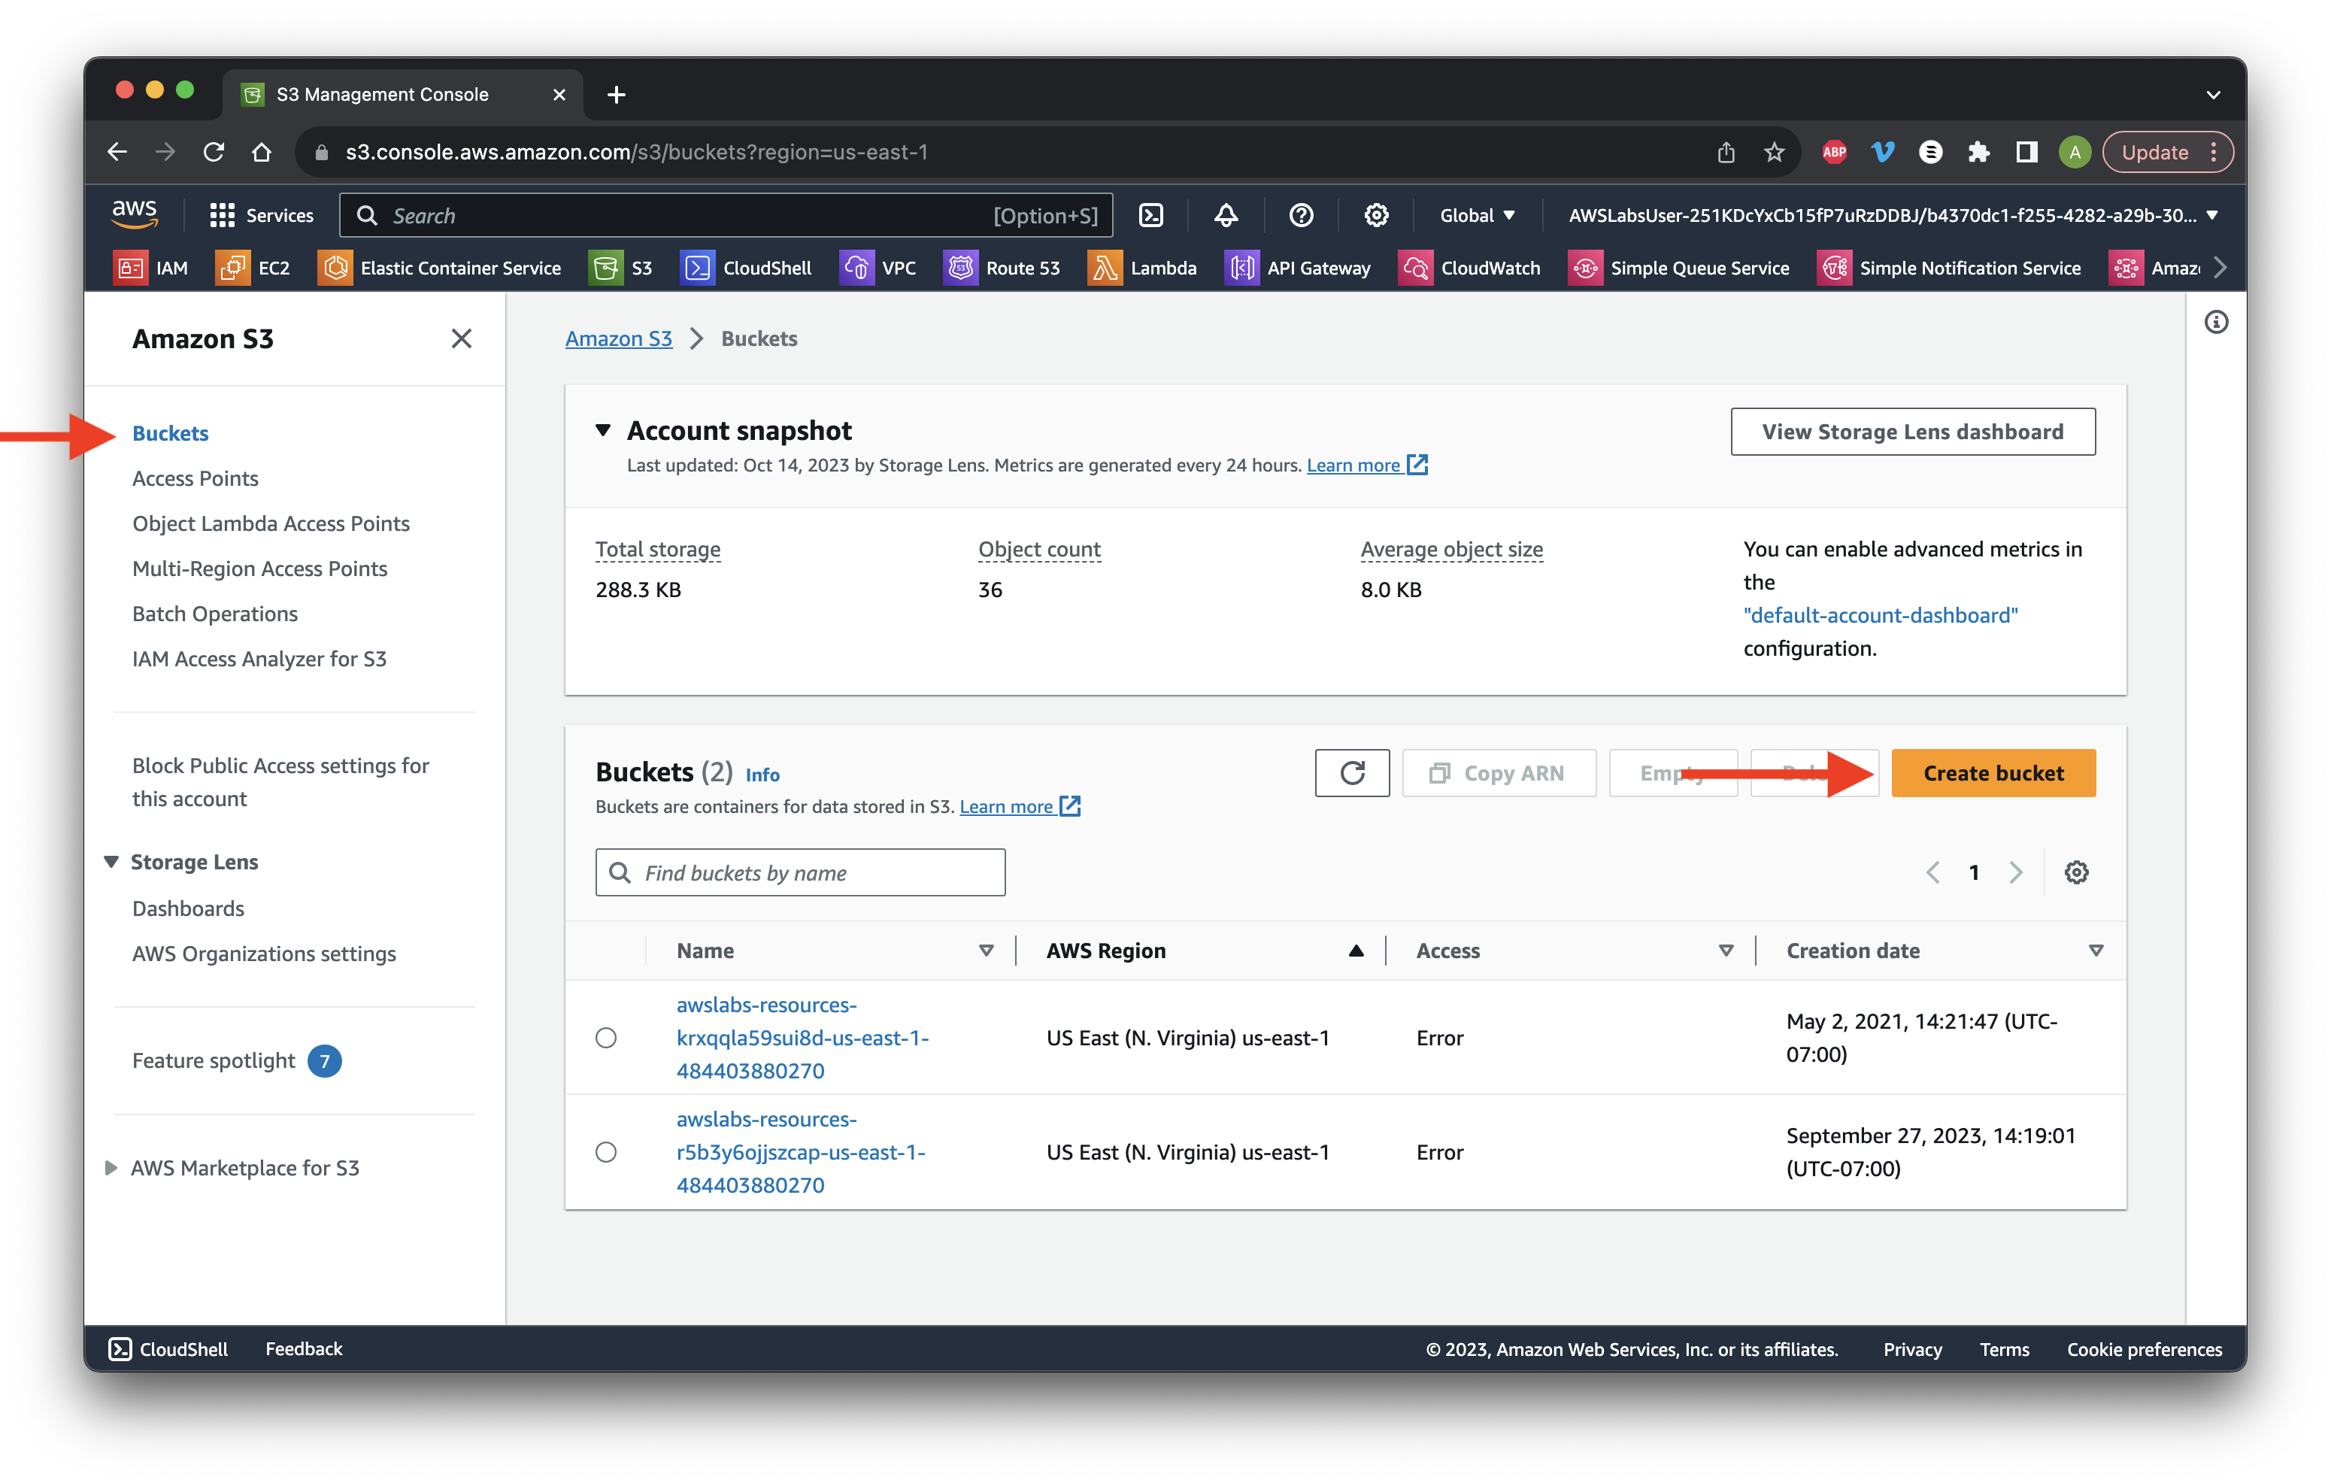Open the CloudShell favorites shortcut
Image resolution: width=2331 pixels, height=1483 pixels.
[x=747, y=268]
